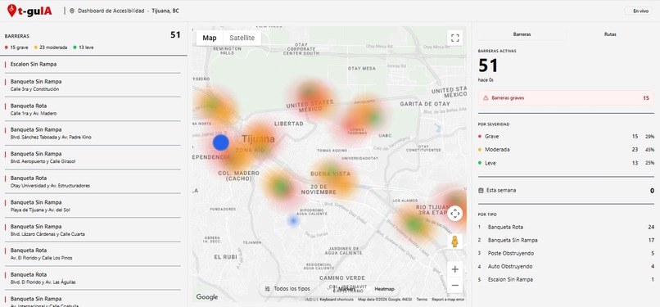This screenshot has width=660, height=307.
Task: Click the 23 moderada legend in Barreras header
Action: [51, 47]
